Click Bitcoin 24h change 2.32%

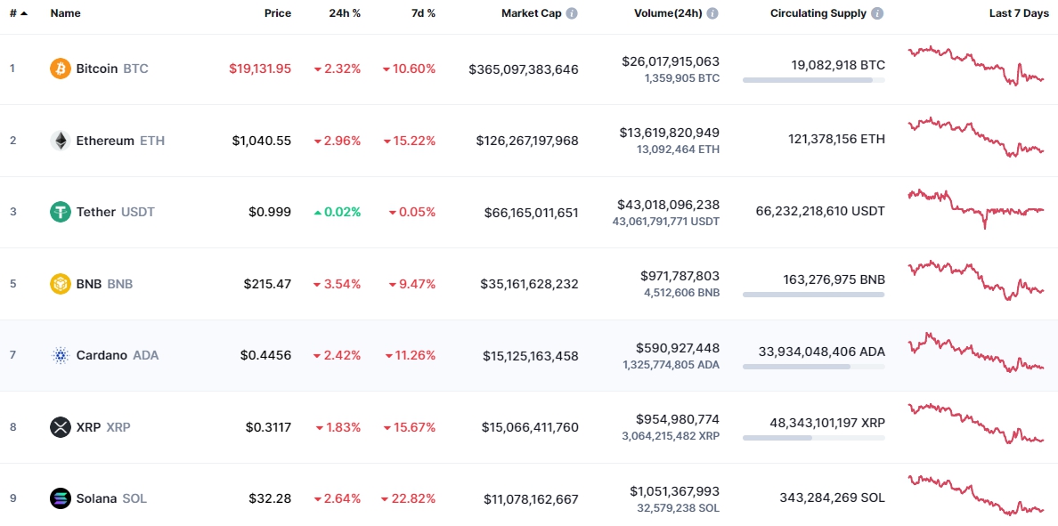338,69
